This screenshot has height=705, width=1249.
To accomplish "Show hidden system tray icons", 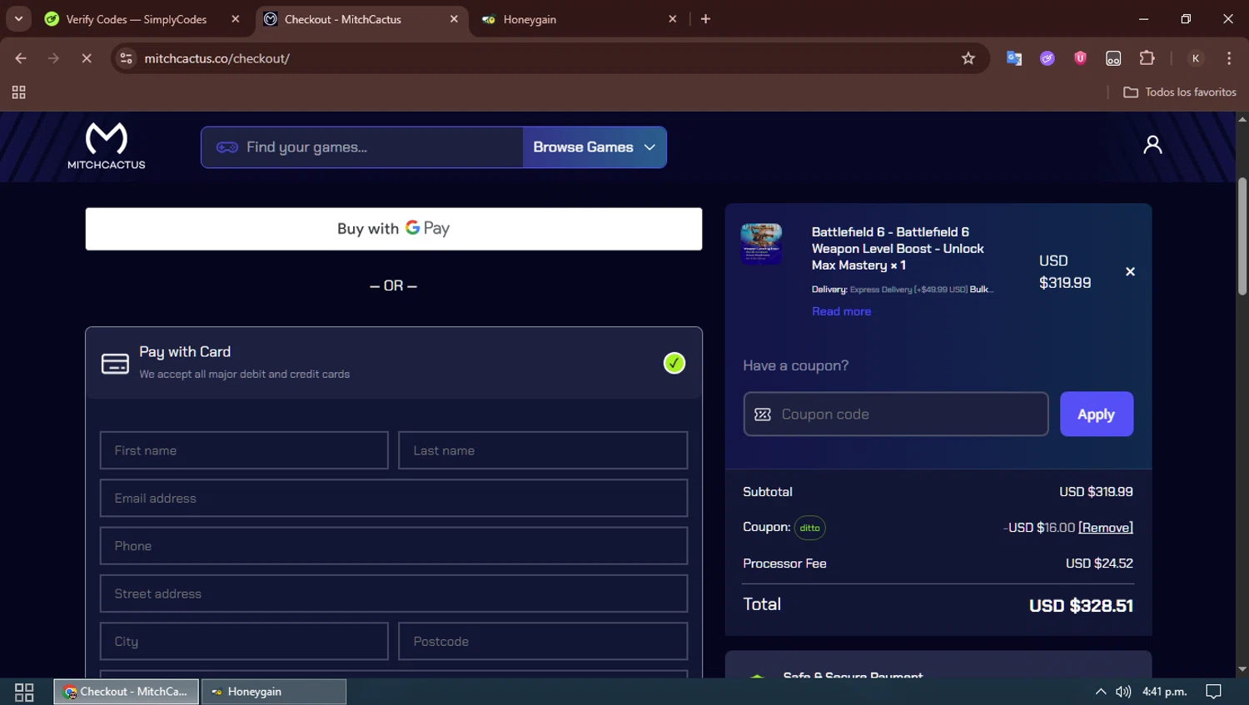I will point(1101,692).
